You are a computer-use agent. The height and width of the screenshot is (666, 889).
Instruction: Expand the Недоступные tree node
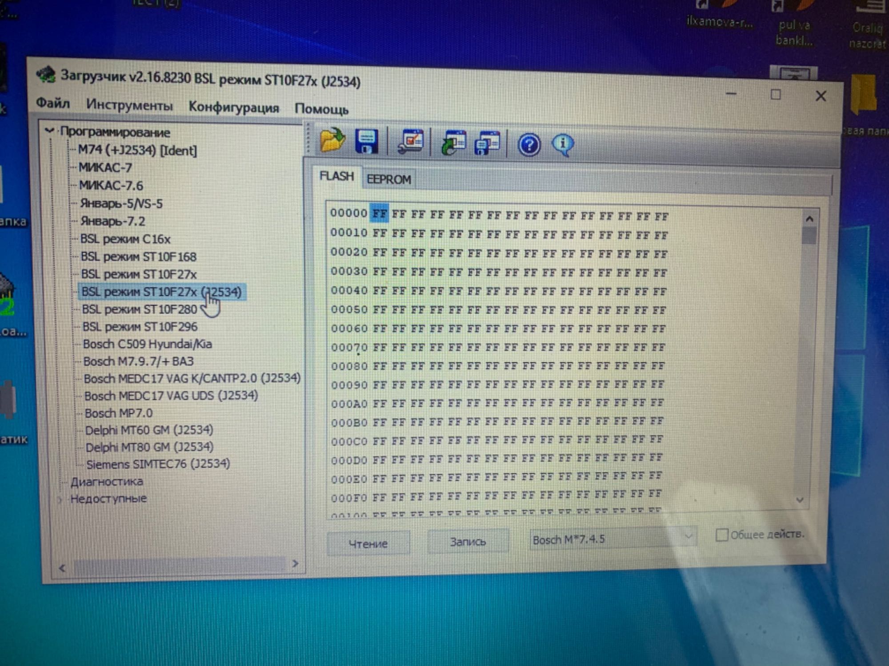(60, 499)
